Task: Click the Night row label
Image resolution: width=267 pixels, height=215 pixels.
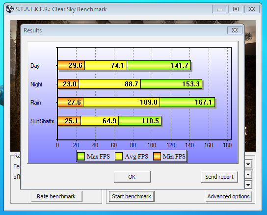Action: pyautogui.click(x=36, y=84)
